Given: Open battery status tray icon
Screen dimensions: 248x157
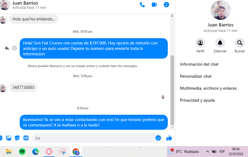Looking at the screenshot, I should click(x=214, y=152).
